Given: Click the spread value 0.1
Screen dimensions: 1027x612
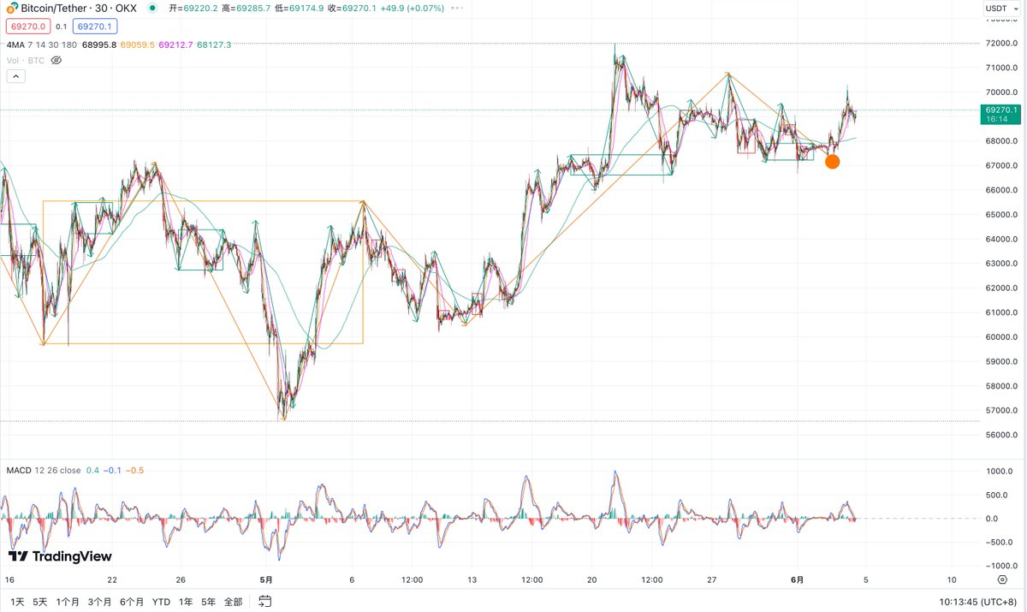Looking at the screenshot, I should [60, 26].
